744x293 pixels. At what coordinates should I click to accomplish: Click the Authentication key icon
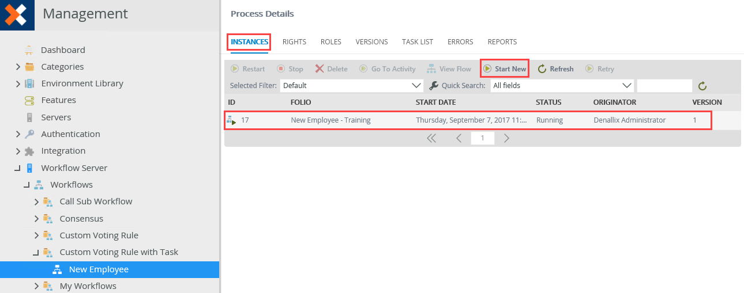point(29,134)
